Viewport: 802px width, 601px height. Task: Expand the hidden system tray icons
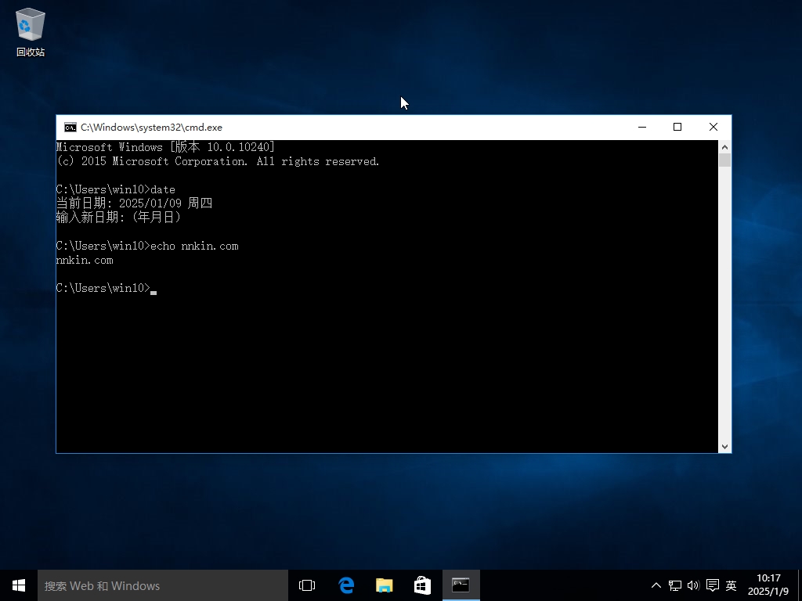[656, 585]
